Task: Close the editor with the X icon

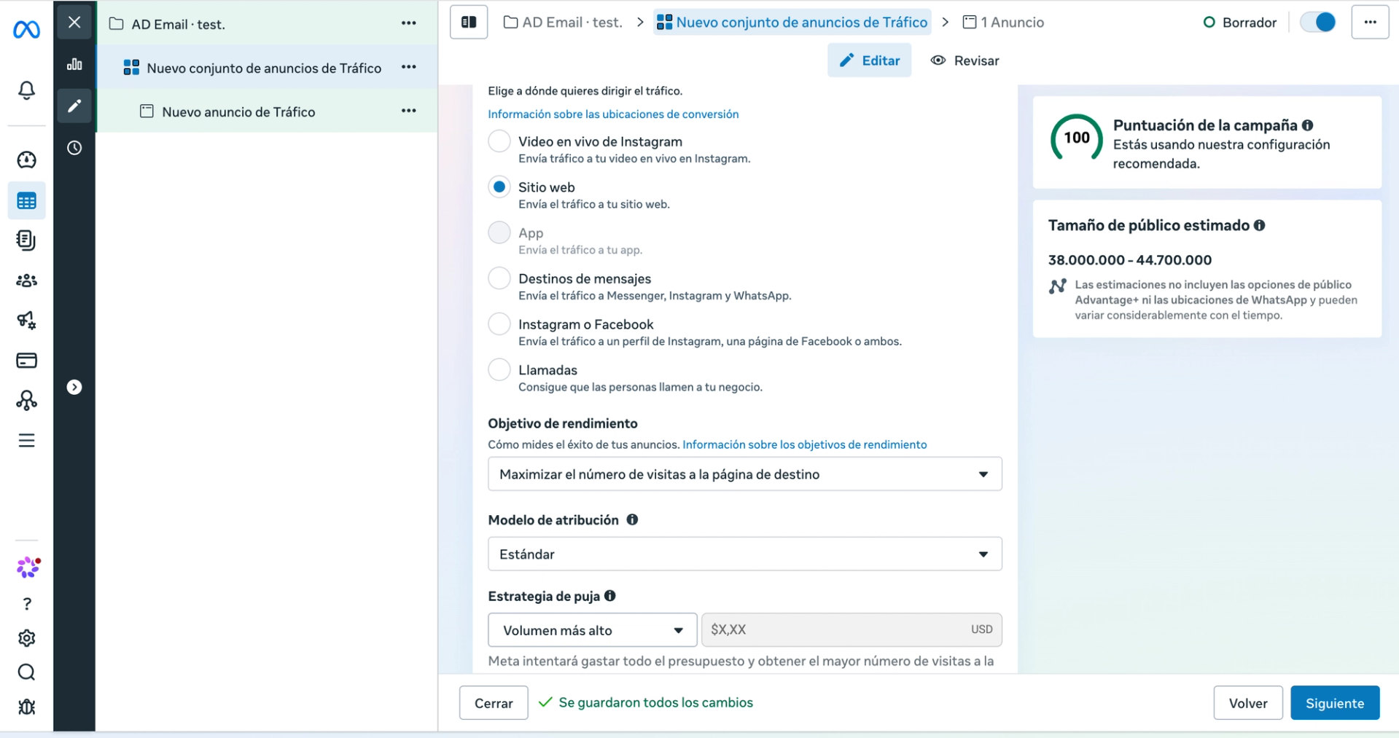Action: [x=74, y=23]
